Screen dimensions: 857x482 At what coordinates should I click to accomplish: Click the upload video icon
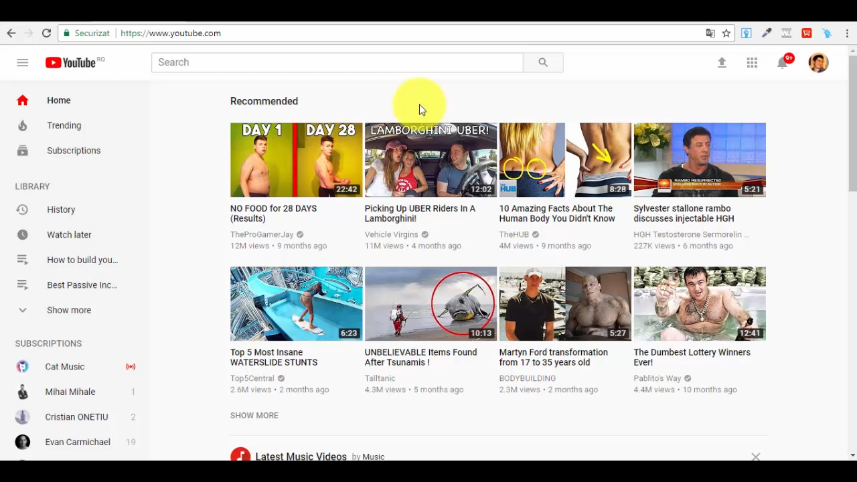[722, 62]
